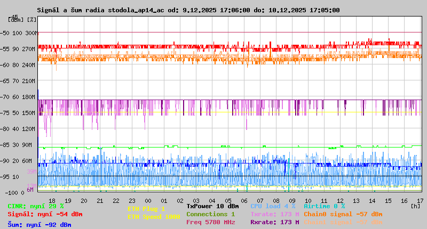The width and height of the screenshot is (427, 229).
Task: Click the ETH Speed 1000 legend text
Action: coord(153,217)
